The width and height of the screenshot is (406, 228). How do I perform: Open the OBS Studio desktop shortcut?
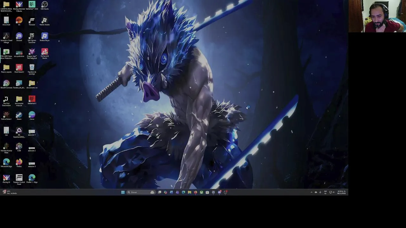click(x=44, y=5)
